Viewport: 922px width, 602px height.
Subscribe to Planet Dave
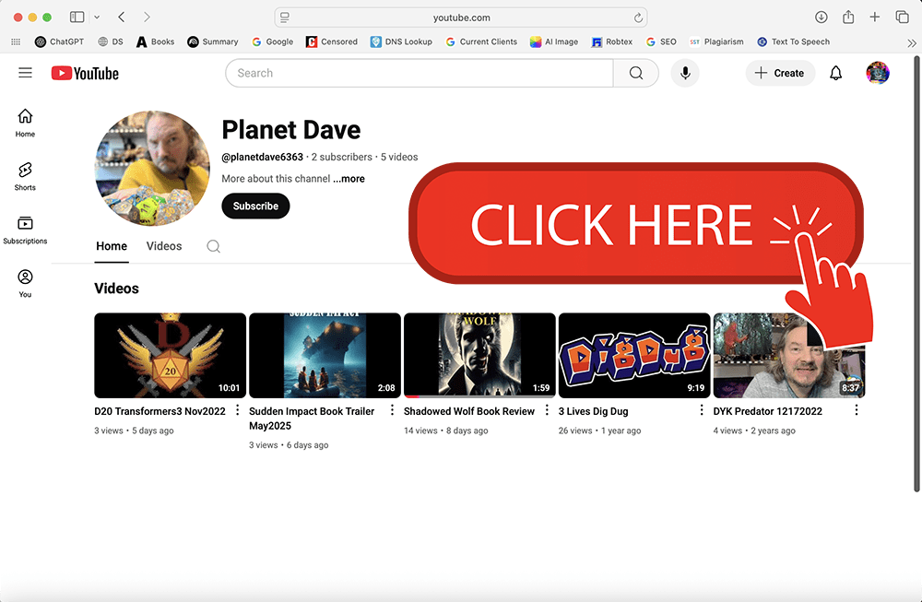coord(255,207)
